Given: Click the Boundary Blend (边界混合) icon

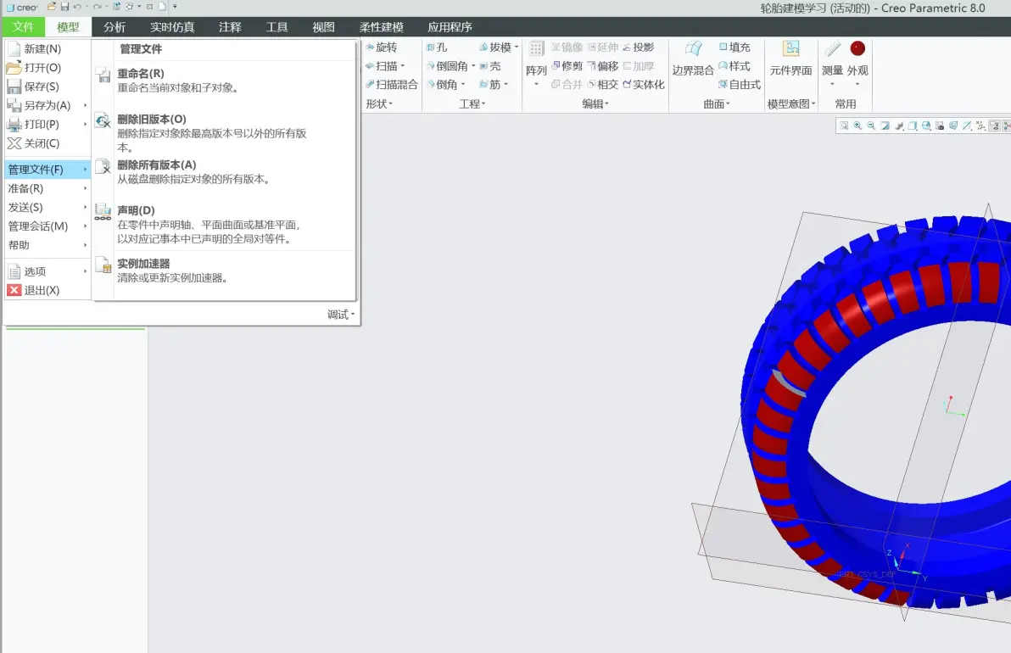Looking at the screenshot, I should tap(693, 49).
